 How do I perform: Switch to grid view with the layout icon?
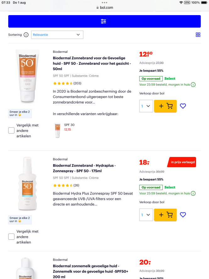[198, 35]
